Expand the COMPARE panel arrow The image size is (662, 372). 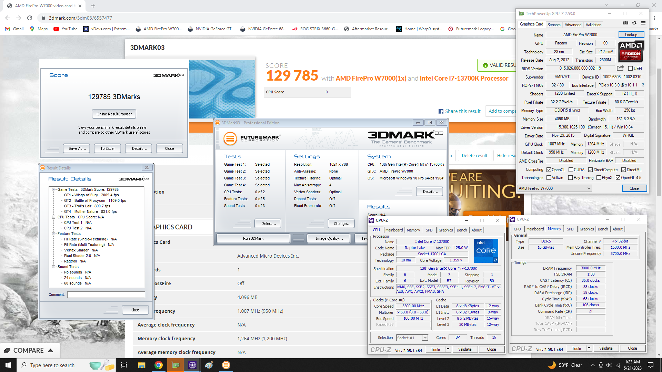click(51, 350)
